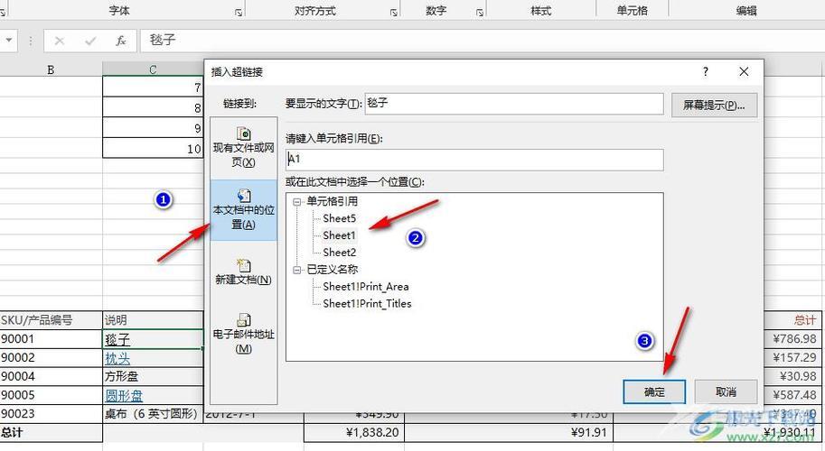Click the '桌布 (6 英寸圆形)' cell
The height and width of the screenshot is (451, 825).
(153, 414)
